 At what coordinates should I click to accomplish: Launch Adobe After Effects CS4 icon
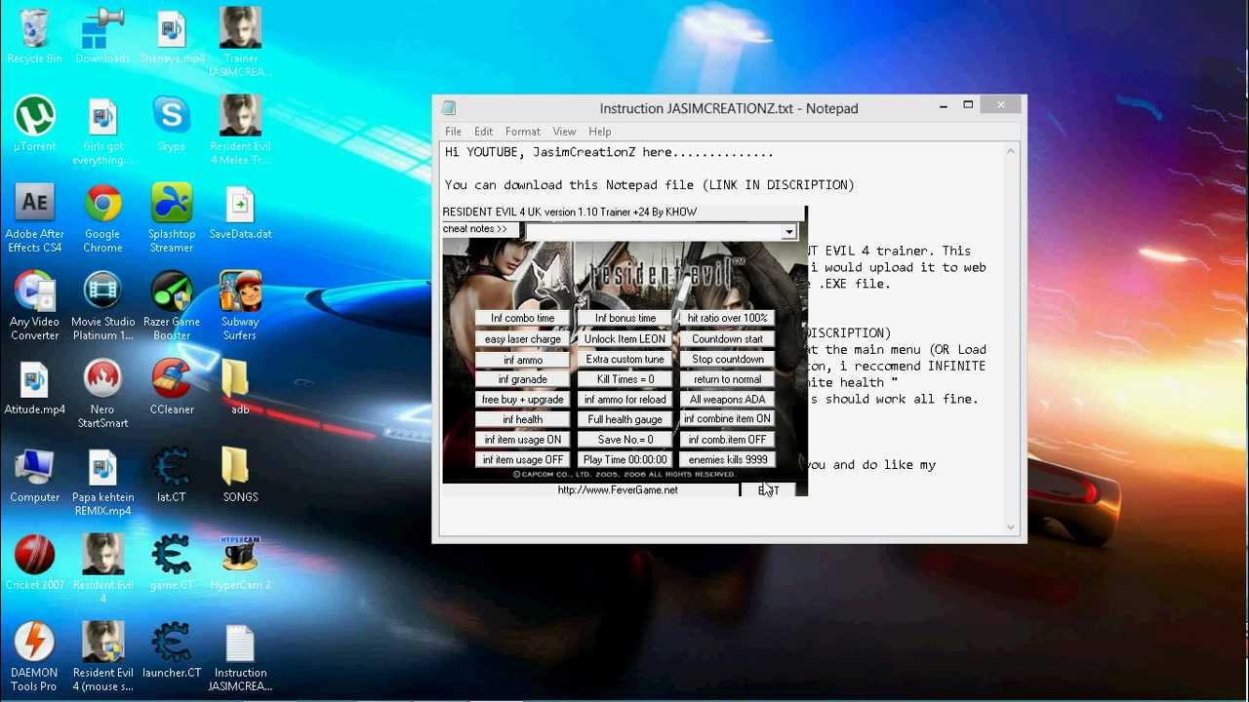click(x=35, y=218)
